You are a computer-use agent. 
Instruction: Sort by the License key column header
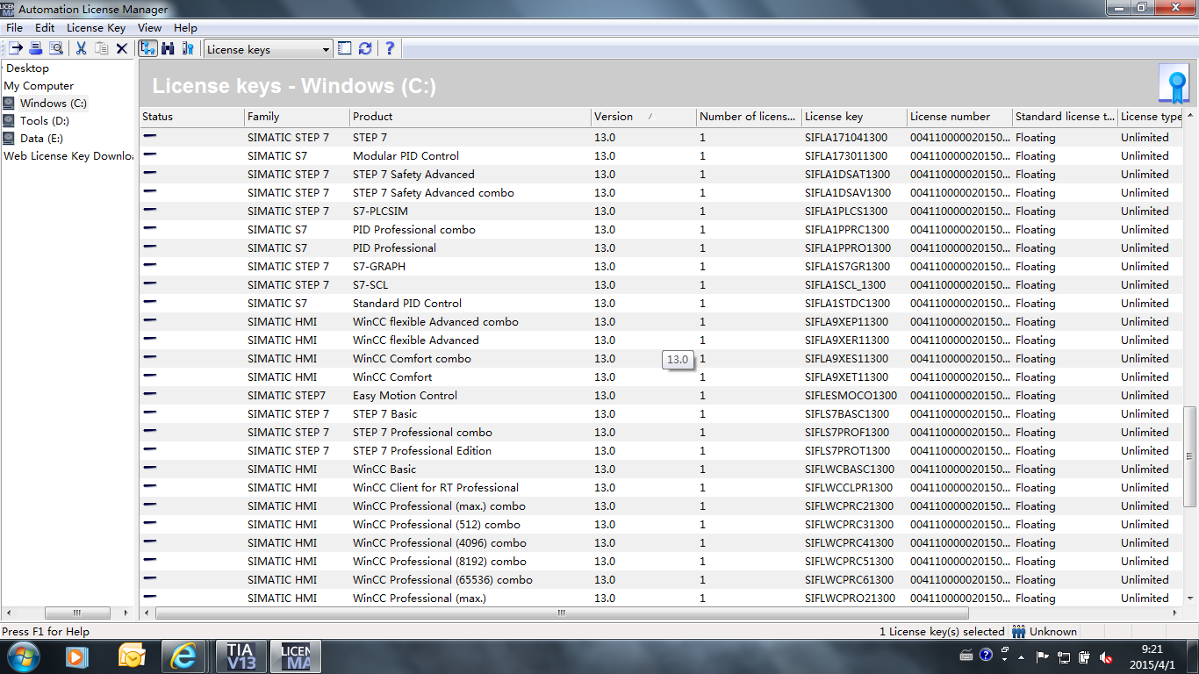tap(854, 117)
